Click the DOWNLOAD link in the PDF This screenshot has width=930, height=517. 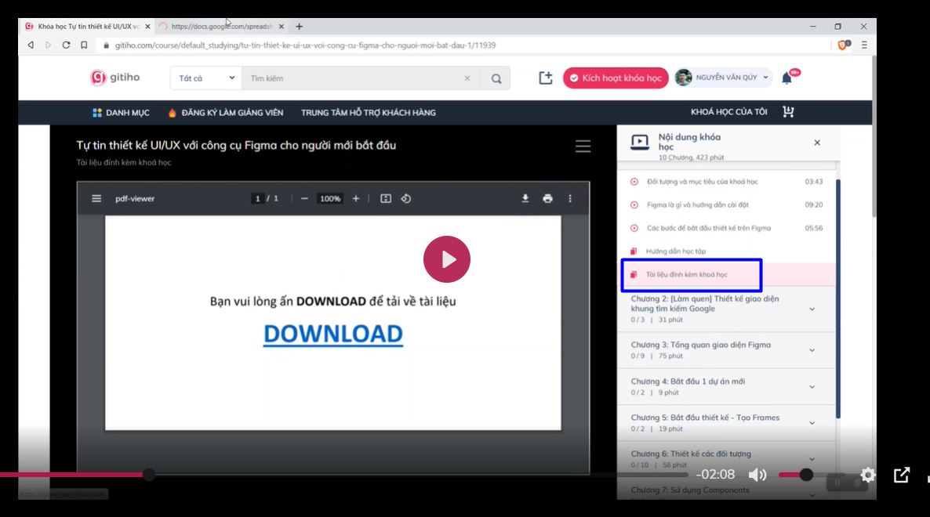(332, 334)
